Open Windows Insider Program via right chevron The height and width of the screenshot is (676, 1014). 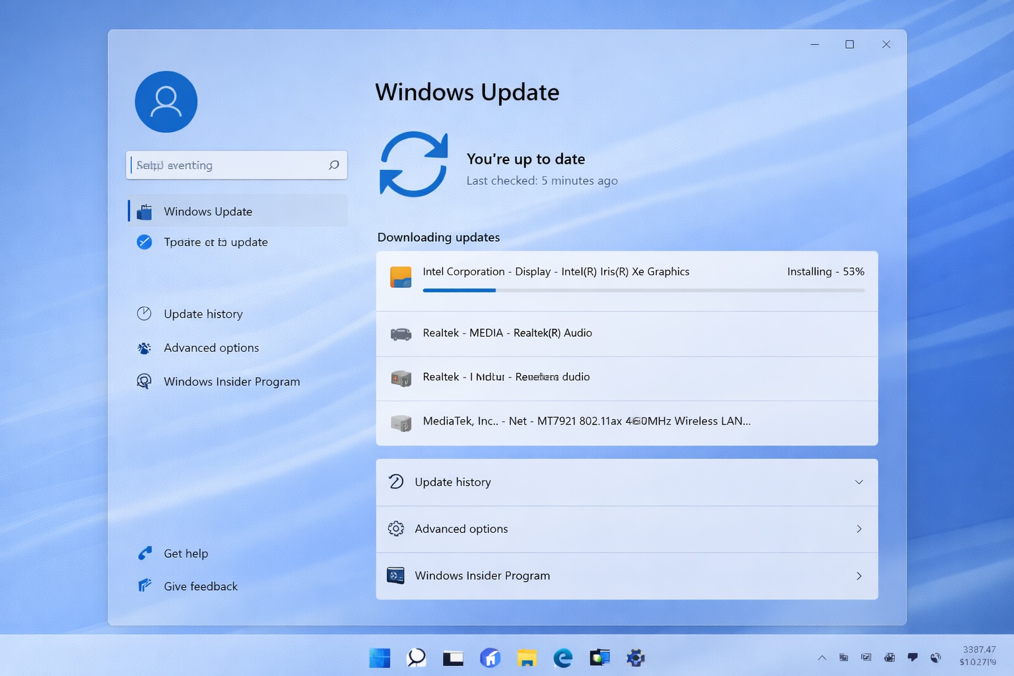pos(859,576)
